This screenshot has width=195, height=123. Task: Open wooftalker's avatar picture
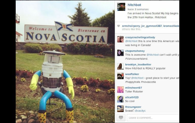(120, 76)
